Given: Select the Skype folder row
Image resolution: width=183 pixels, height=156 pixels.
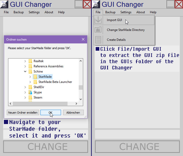Looking at the screenshot, I should pos(35,92).
